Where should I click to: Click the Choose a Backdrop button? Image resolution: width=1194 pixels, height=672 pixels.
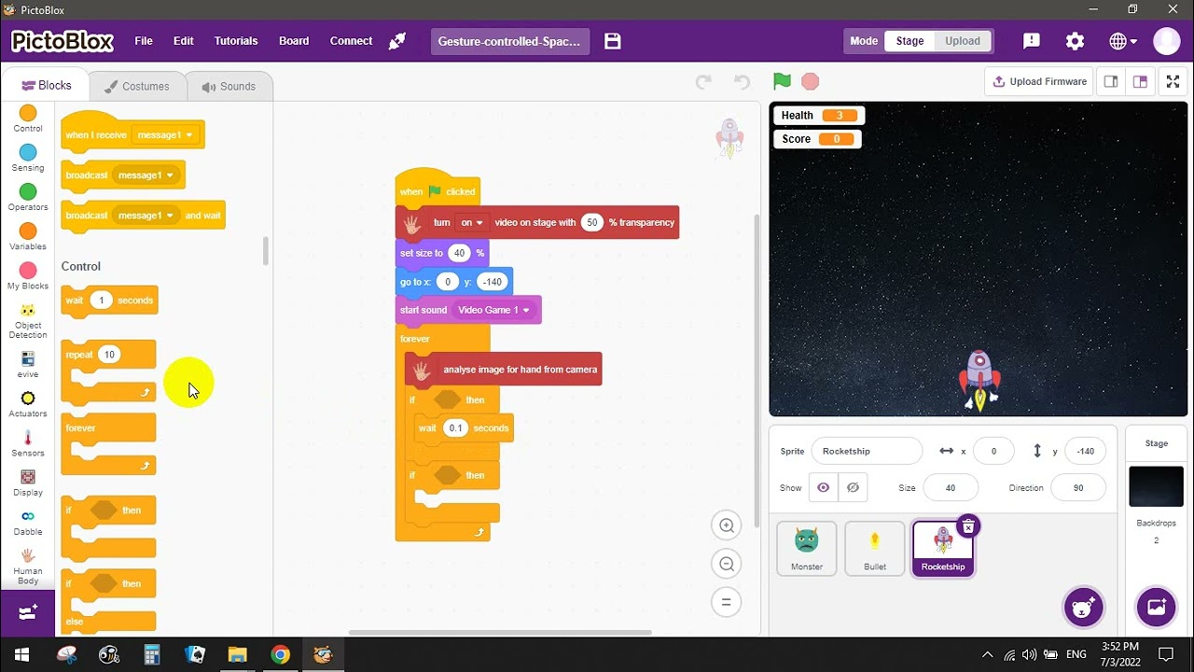1156,608
